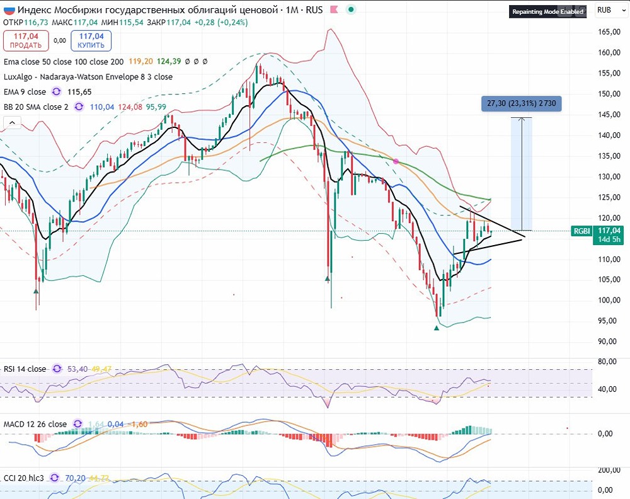Click the refresh icon beside CCI 20 hlc3

click(x=55, y=478)
